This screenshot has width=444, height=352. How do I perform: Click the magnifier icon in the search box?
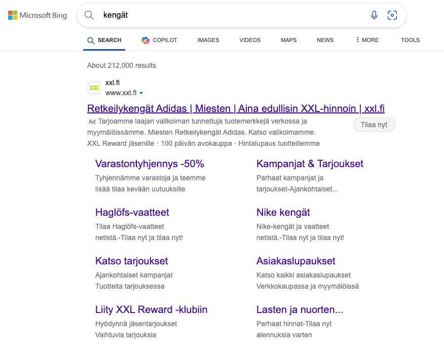coord(89,15)
